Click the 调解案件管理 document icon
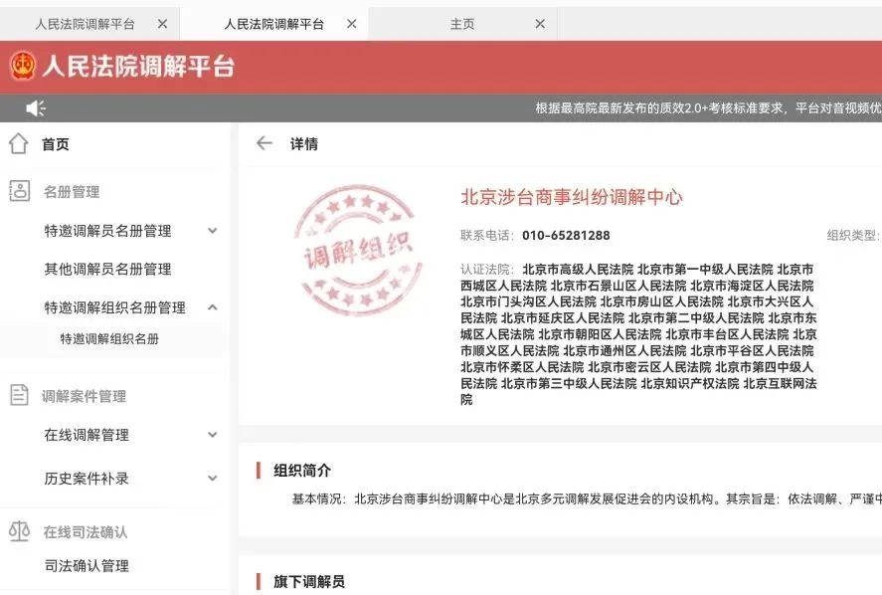882x595 pixels. 19,395
